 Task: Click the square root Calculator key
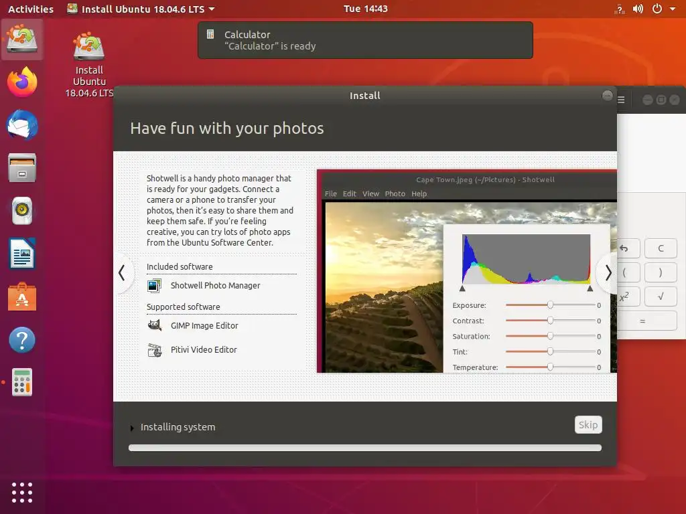(661, 296)
